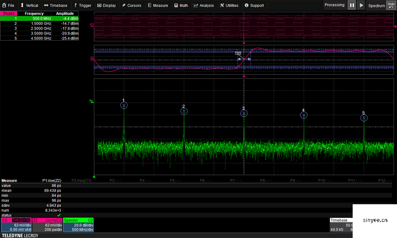Open the Timebase descriptor box
Screen dimensions: 397x238
pos(341,225)
